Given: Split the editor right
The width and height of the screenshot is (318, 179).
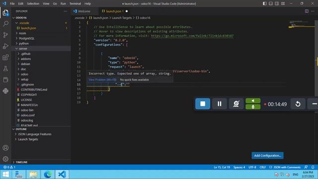Looking at the screenshot, I should point(307,11).
